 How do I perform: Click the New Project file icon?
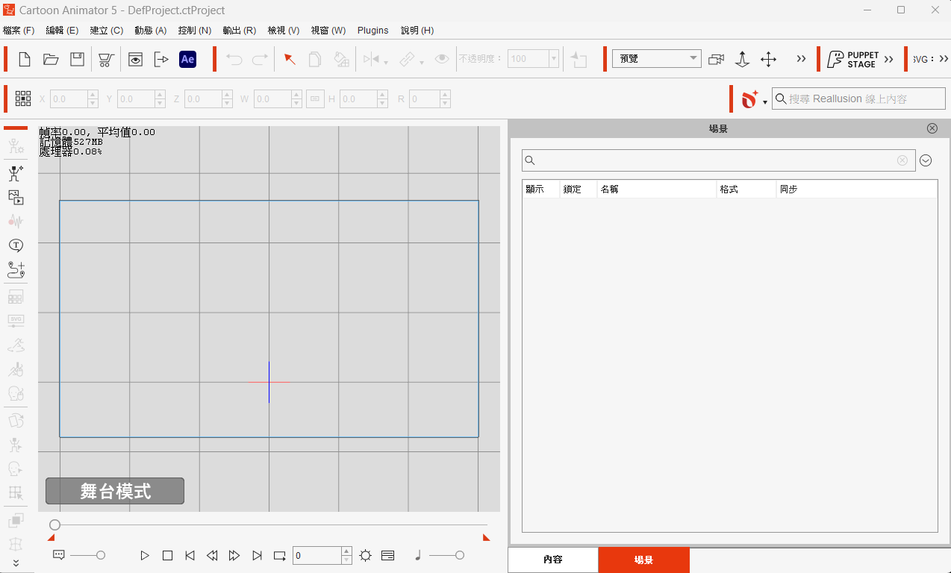25,60
